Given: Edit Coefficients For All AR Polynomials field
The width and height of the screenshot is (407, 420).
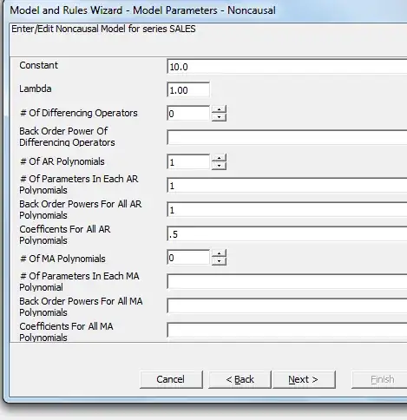Looking at the screenshot, I should [x=287, y=234].
